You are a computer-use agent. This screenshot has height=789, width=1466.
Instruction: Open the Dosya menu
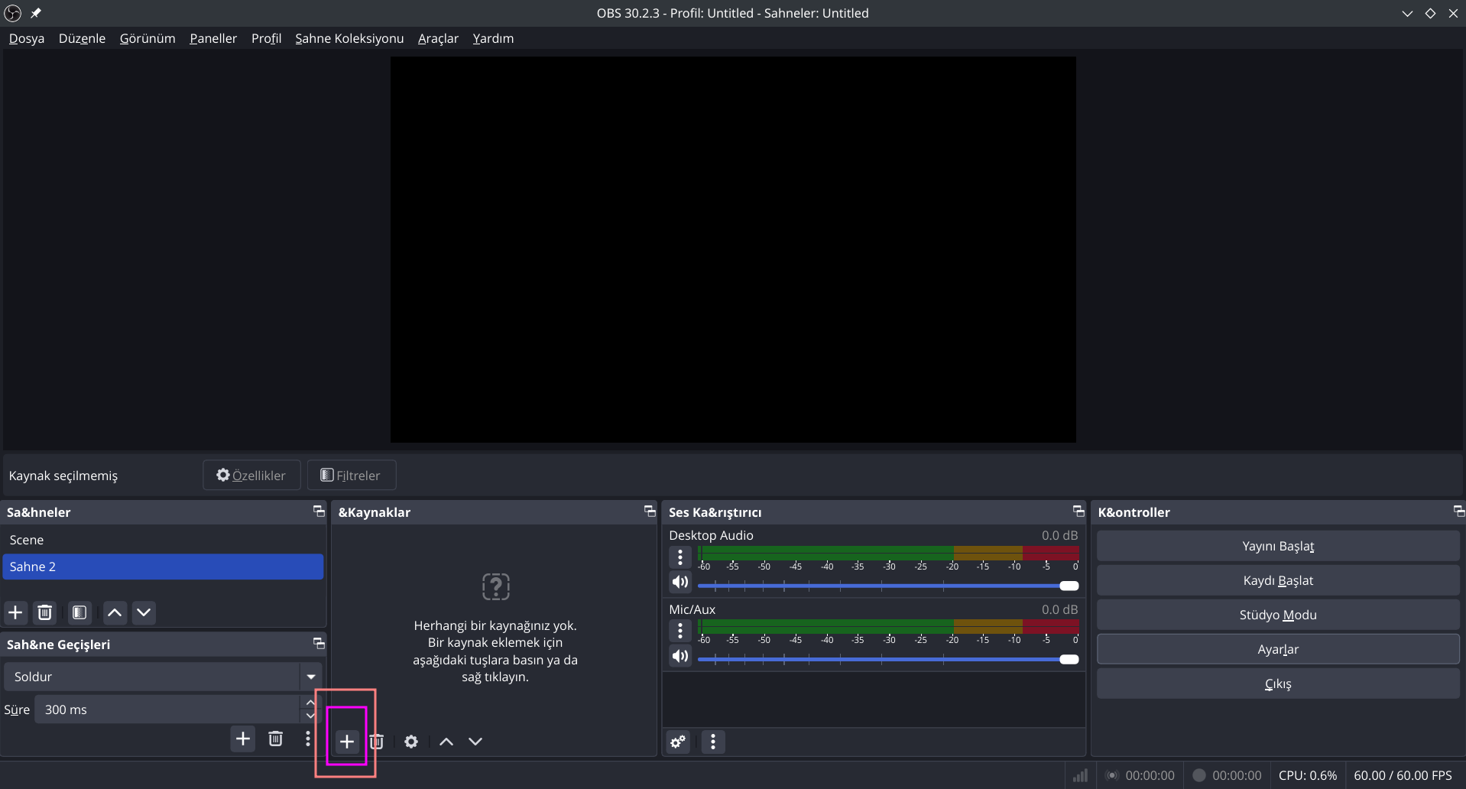tap(27, 38)
